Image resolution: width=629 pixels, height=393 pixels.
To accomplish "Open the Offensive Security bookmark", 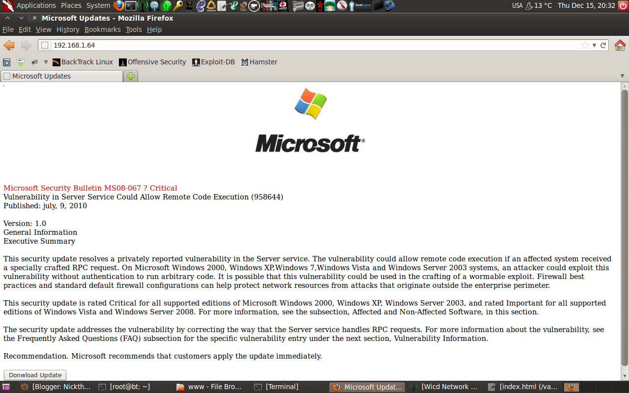I will click(152, 62).
